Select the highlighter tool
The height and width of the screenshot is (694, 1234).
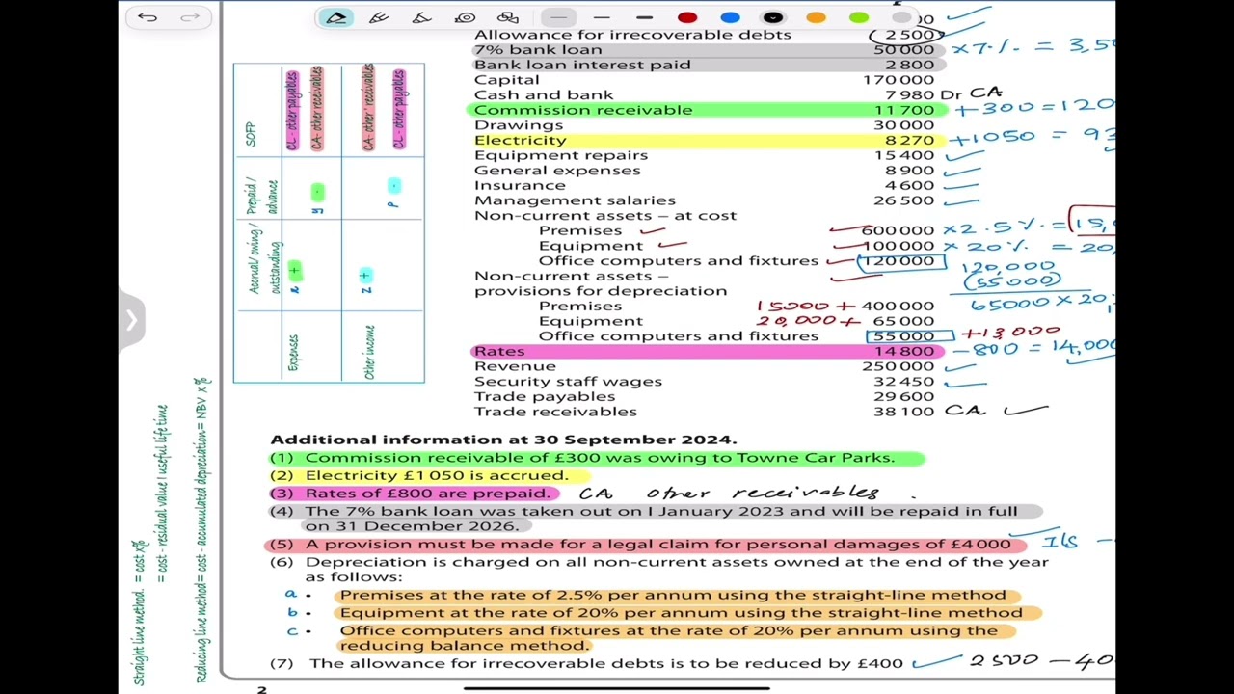[421, 17]
